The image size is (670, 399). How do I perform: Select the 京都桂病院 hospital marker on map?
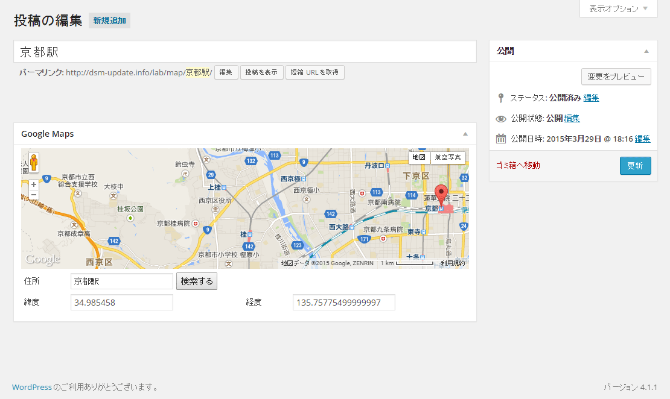click(x=196, y=223)
